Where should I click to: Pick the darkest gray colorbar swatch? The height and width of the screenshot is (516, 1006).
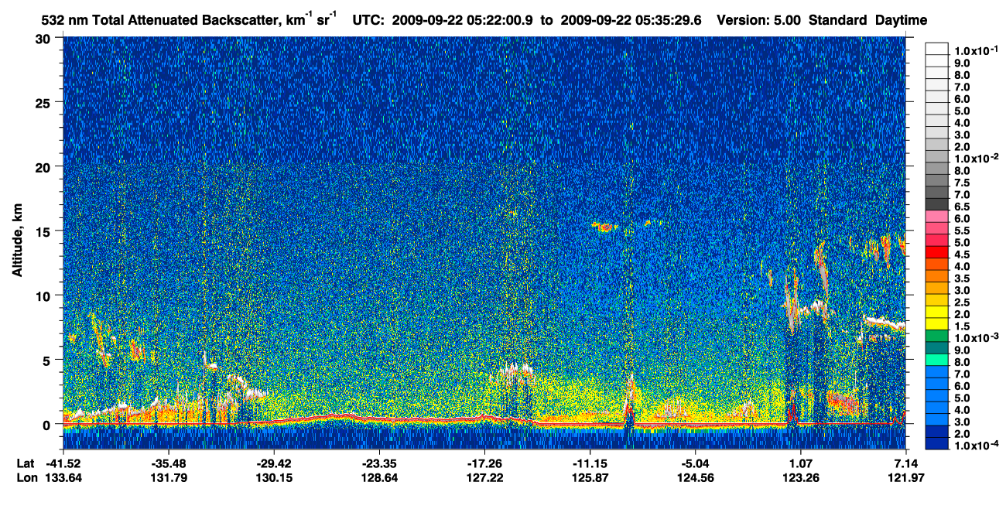click(x=937, y=203)
